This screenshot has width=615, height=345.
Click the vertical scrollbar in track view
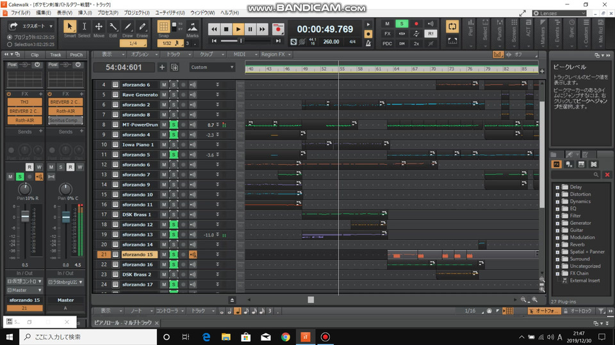pyautogui.click(x=542, y=155)
